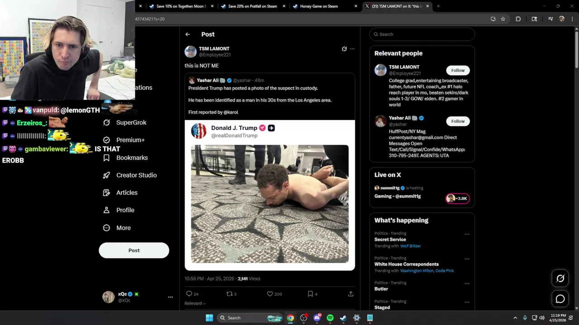Open clock showing 11:19 PM
Image resolution: width=579 pixels, height=325 pixels.
click(x=558, y=318)
